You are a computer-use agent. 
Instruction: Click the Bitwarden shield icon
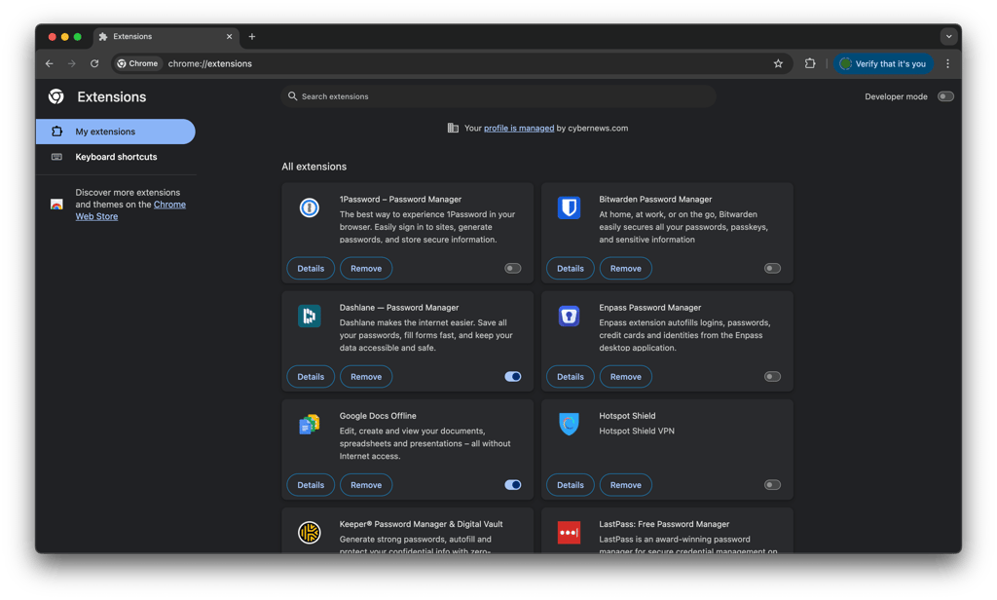(x=569, y=207)
